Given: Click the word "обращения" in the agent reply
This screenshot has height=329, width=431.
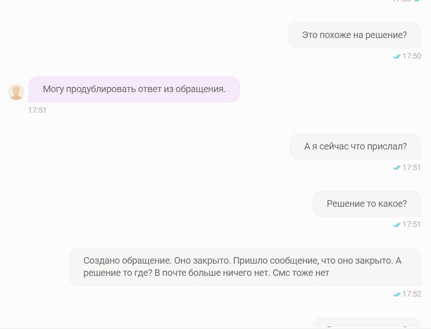Looking at the screenshot, I should point(203,89).
